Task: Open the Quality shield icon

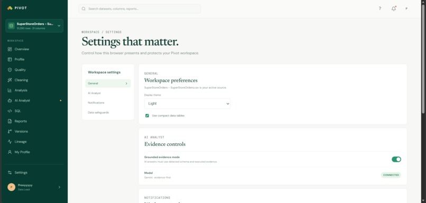Action: click(10, 70)
